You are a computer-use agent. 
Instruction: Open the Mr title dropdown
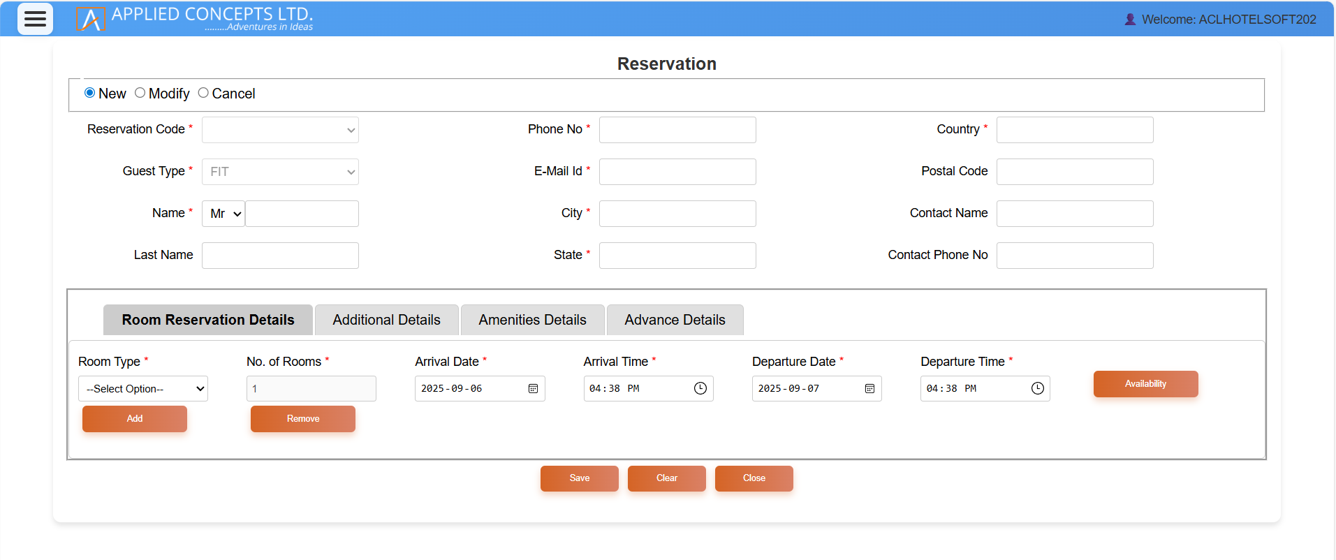click(223, 214)
